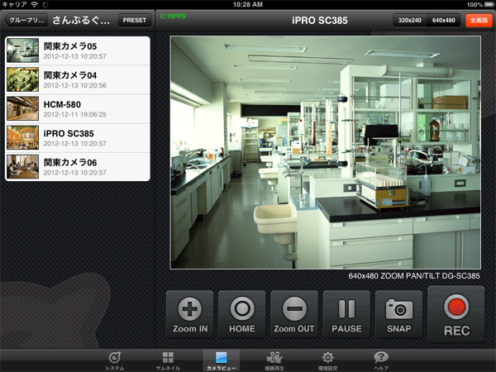Screen dimensions: 496x372
Task: Set resolution to 320x240
Action: [411, 19]
